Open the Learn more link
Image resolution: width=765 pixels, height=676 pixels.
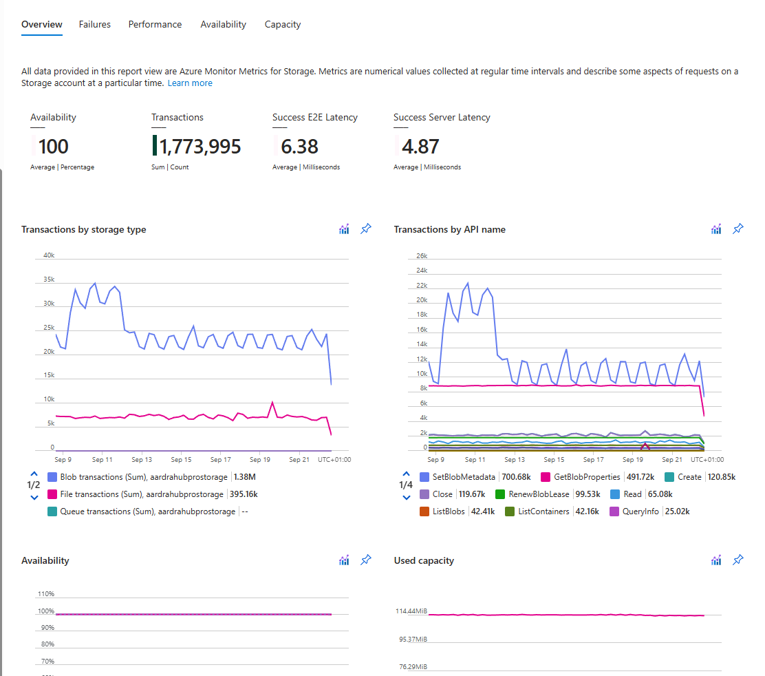(x=190, y=83)
